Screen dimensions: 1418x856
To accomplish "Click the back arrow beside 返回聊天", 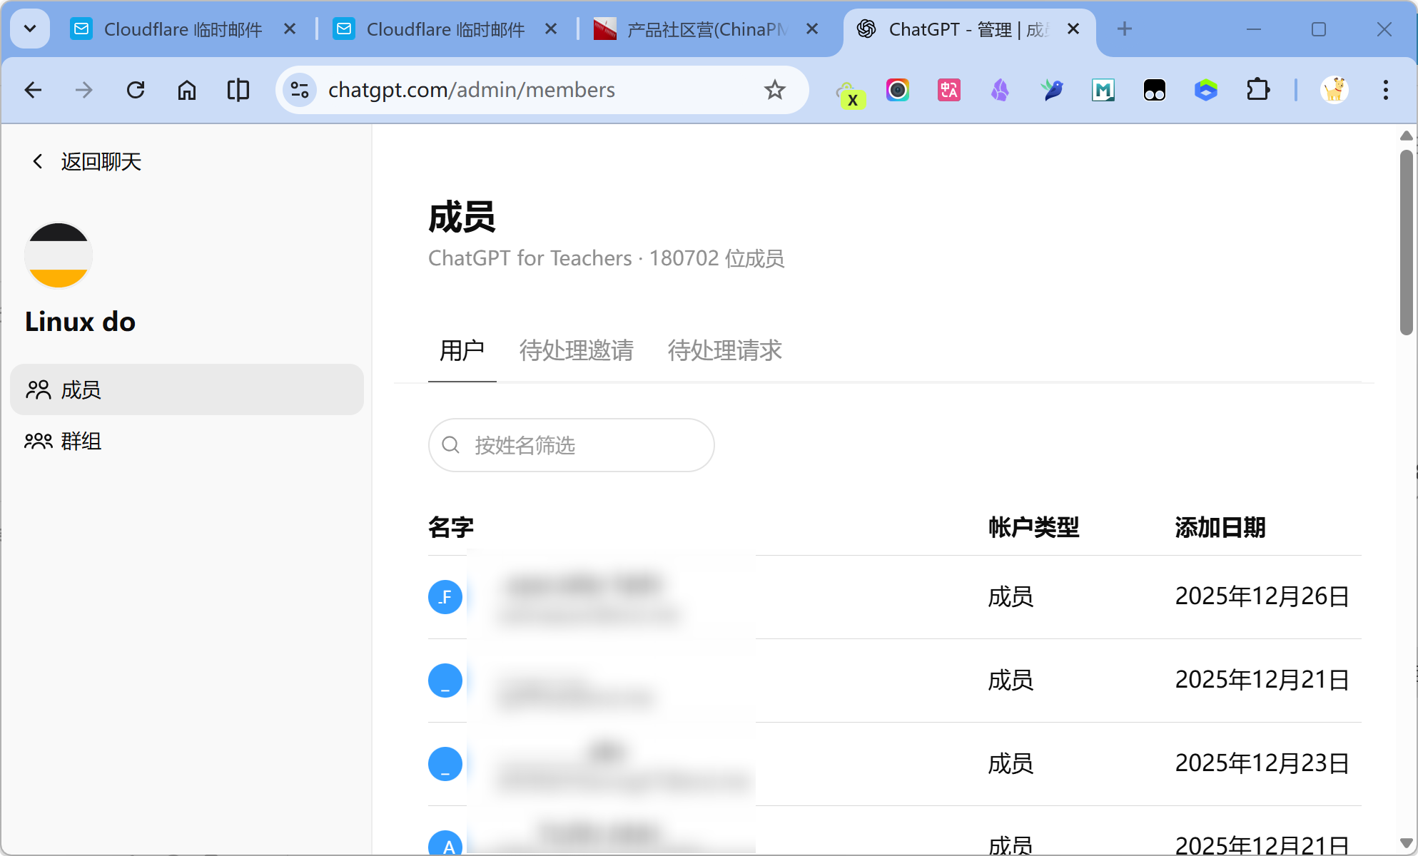I will 38,162.
